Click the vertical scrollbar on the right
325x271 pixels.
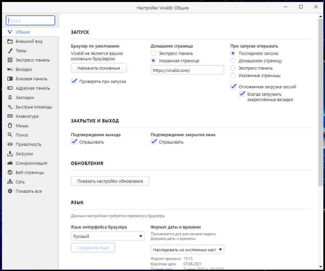tap(320, 100)
